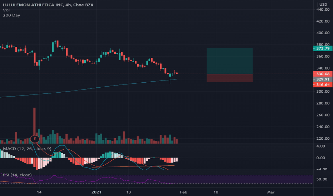Click the earnings 'E' marker icon
Screen dimensions: 333x196
35,139
